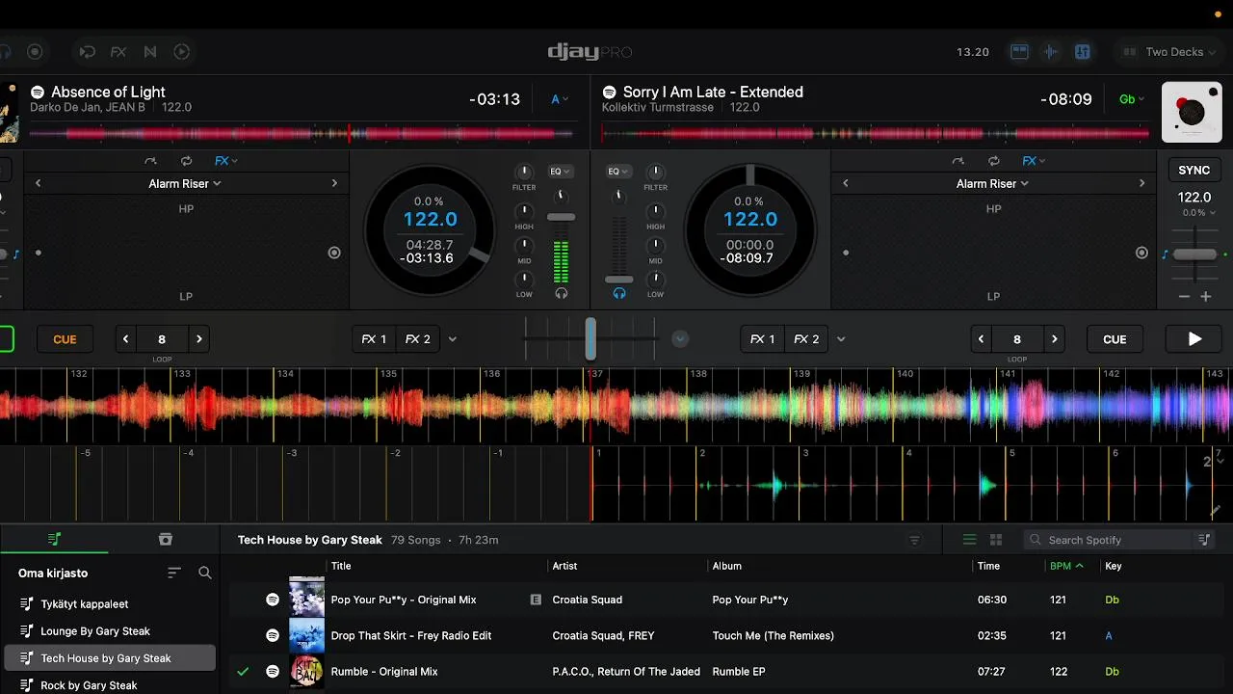The height and width of the screenshot is (694, 1233).
Task: Toggle the mixer view icon in top bar
Action: [1083, 52]
